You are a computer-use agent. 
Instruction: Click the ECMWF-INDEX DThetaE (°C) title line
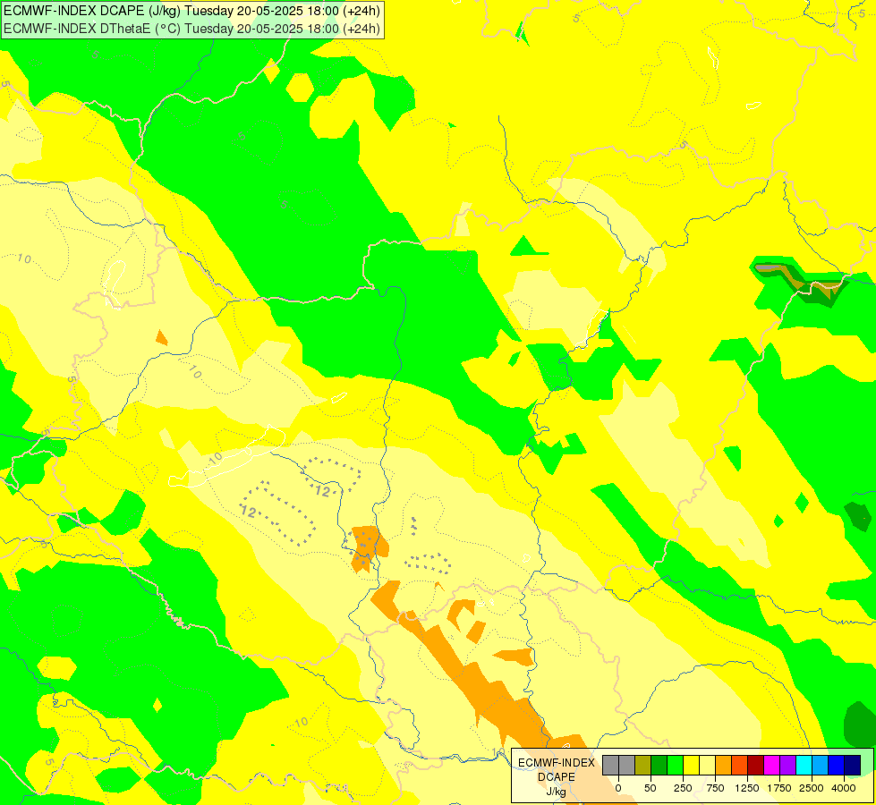pyautogui.click(x=191, y=29)
